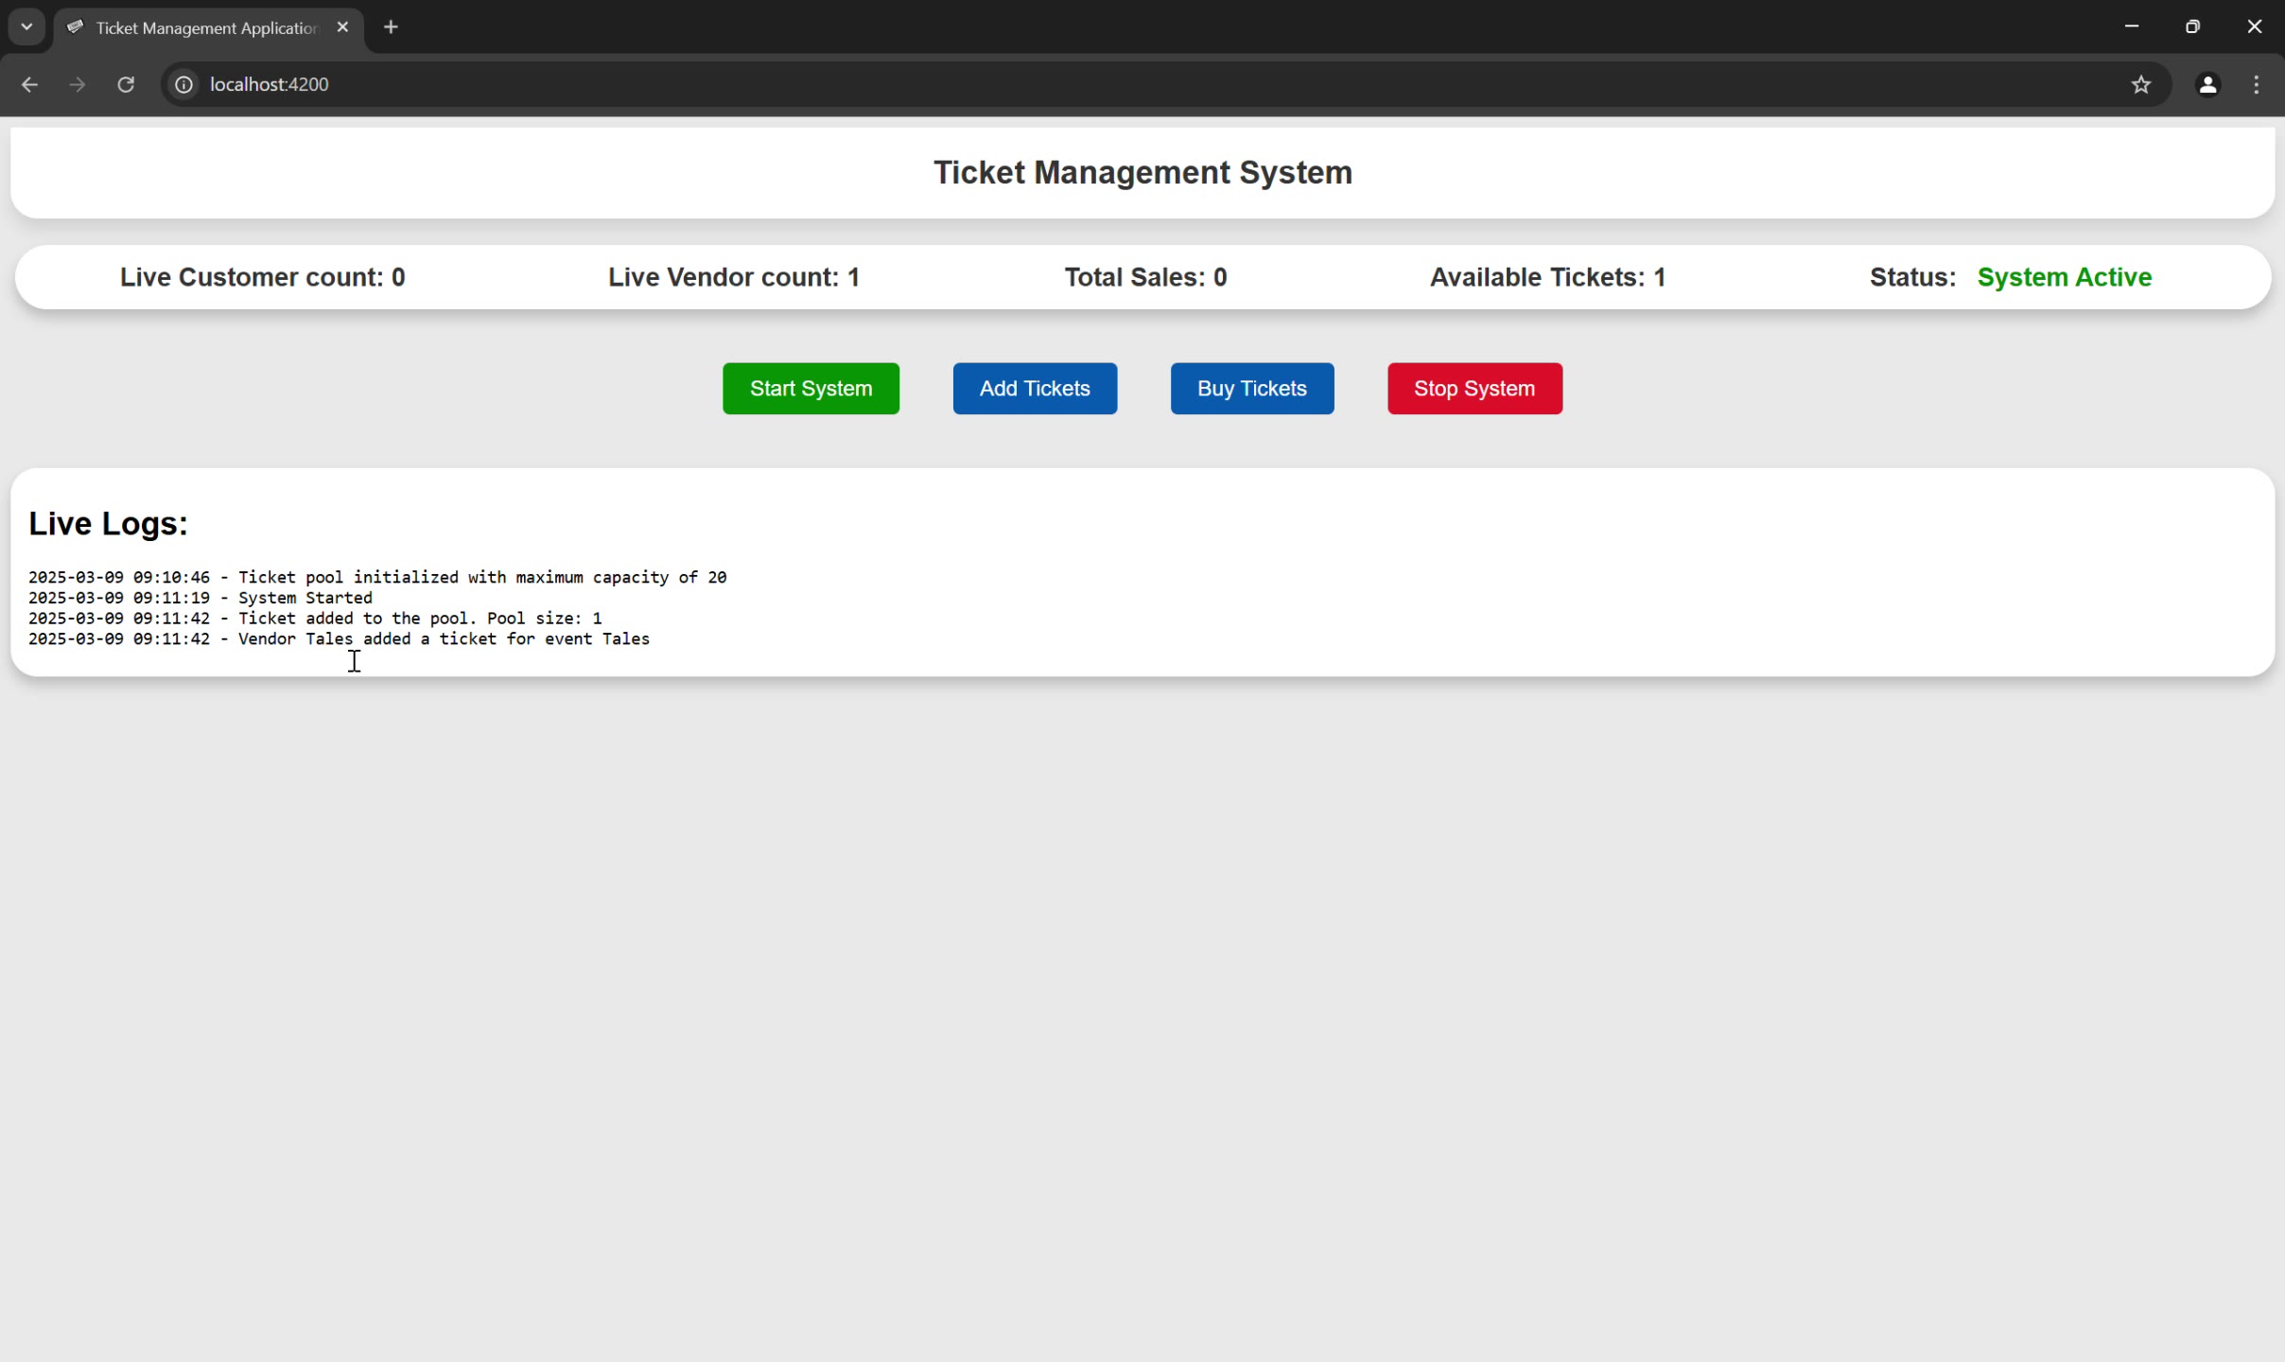Viewport: 2285px width, 1362px height.
Task: Click the System Active status text
Action: tap(2064, 277)
